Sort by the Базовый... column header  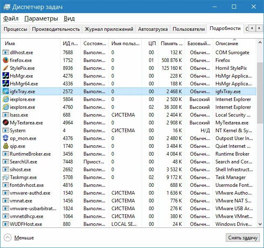point(199,44)
